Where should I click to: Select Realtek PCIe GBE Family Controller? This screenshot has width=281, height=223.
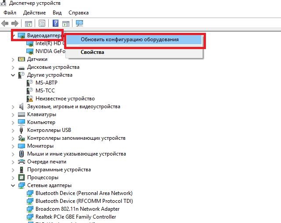point(76,217)
